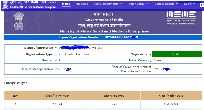Open the Home menu item

point(66,4)
